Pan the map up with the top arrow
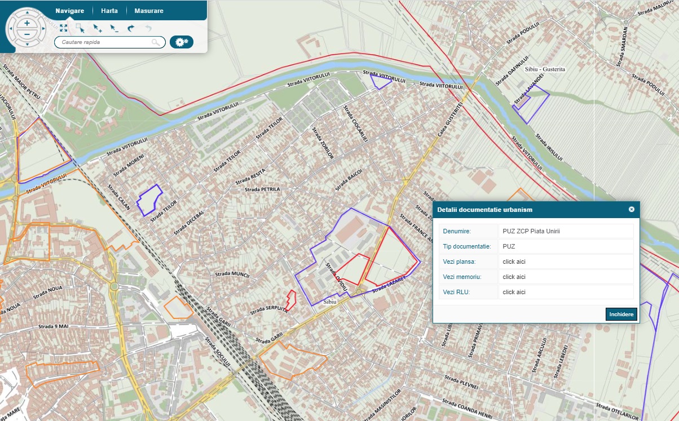Image resolution: width=679 pixels, height=421 pixels. pos(27,12)
